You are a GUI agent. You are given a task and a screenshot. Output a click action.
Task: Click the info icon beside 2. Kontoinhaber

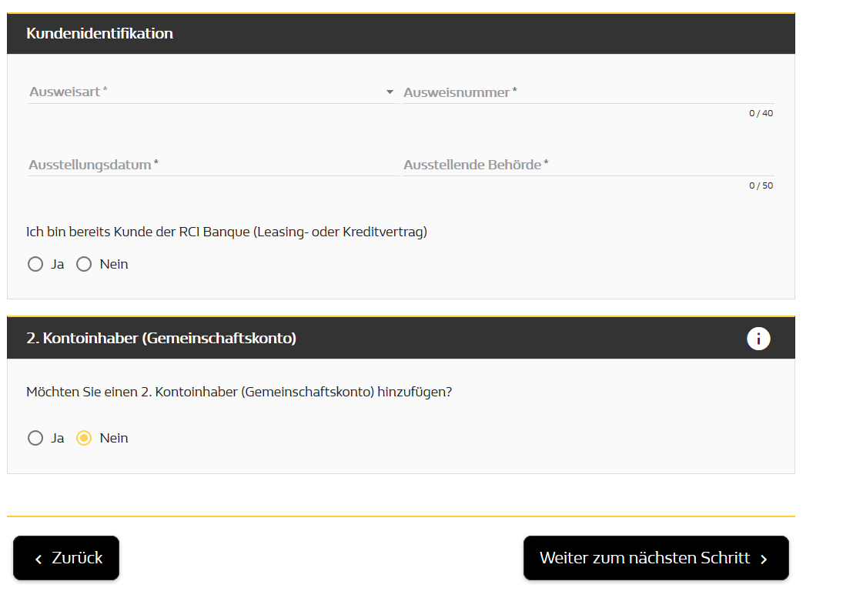[x=758, y=338]
